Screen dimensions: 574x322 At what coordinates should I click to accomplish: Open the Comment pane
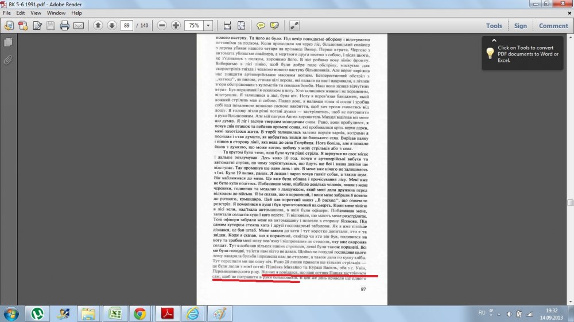pyautogui.click(x=553, y=26)
